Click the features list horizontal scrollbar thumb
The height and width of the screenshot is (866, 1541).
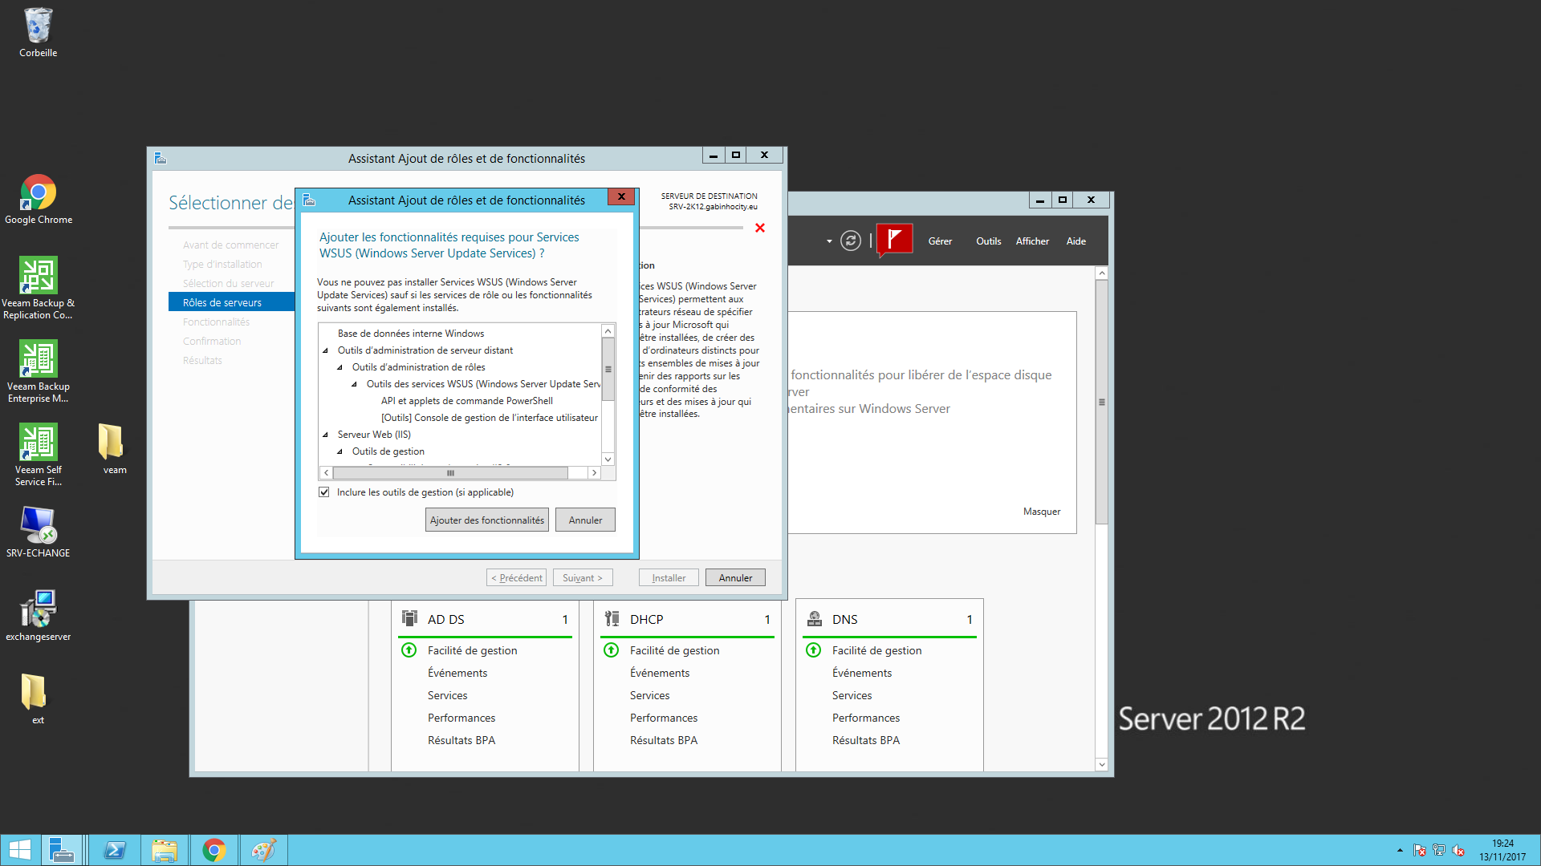451,473
